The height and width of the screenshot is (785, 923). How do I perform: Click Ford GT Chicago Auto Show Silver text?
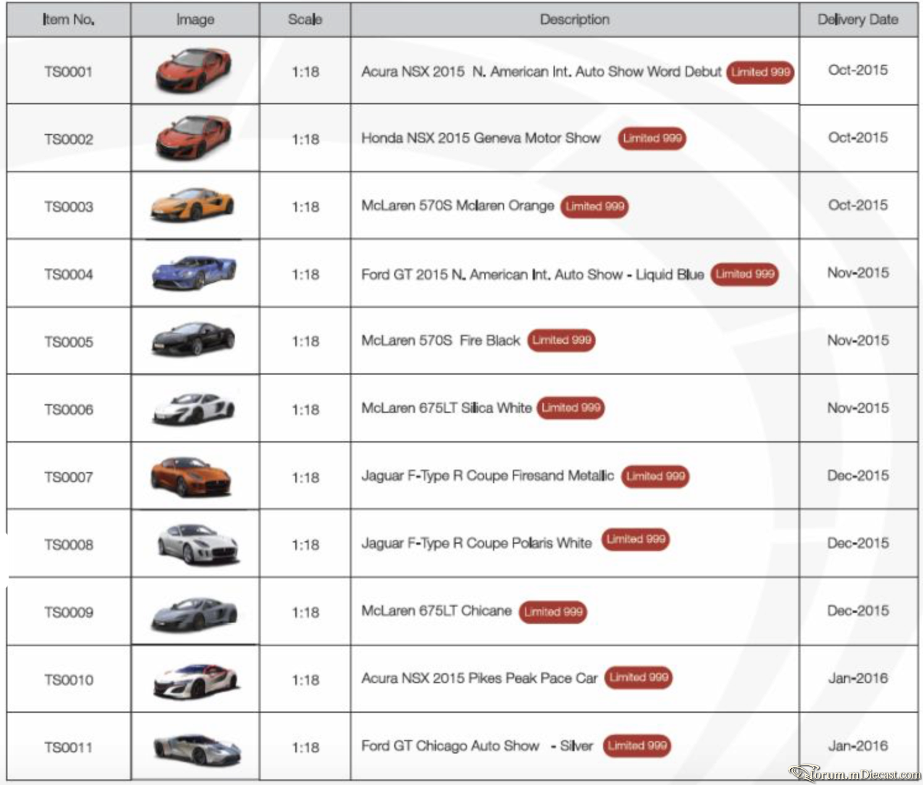(x=477, y=746)
